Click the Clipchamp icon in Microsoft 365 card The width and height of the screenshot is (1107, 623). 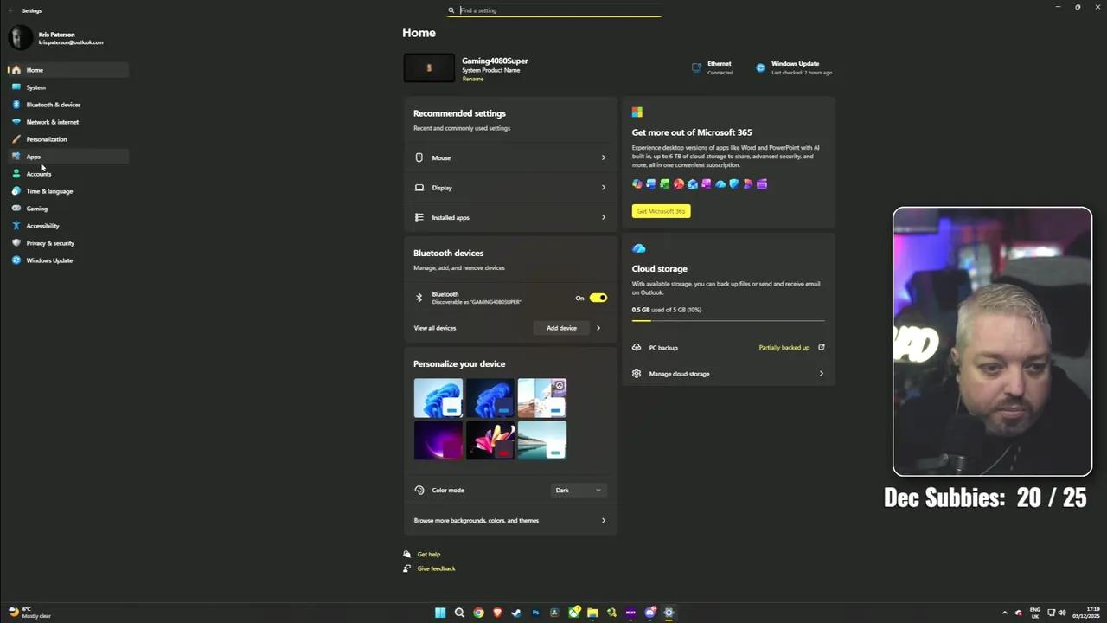(x=762, y=183)
